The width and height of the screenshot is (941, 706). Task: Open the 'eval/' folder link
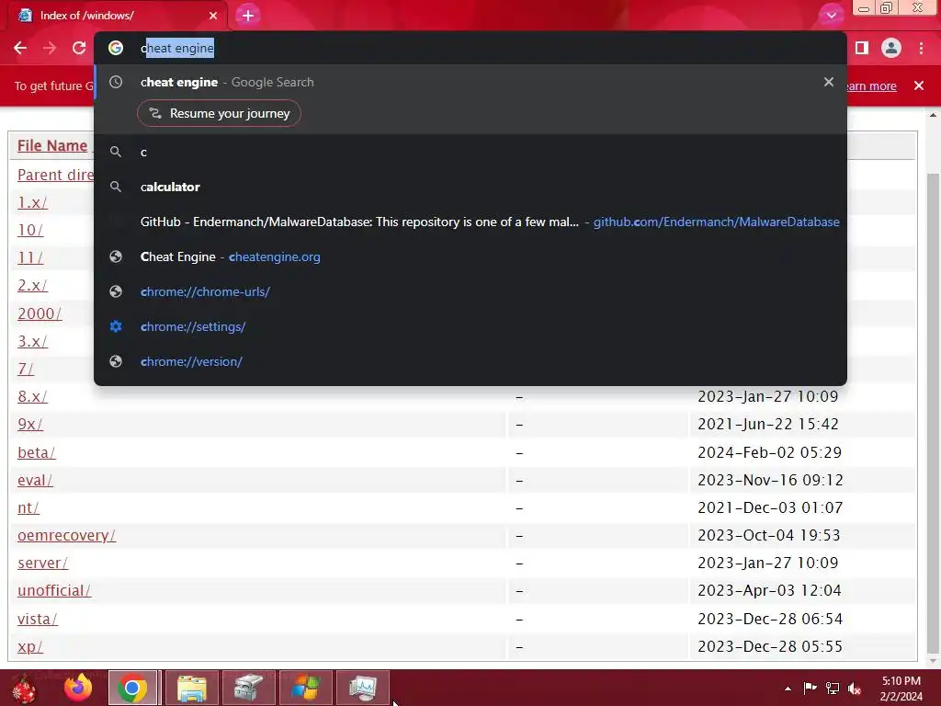coord(35,480)
